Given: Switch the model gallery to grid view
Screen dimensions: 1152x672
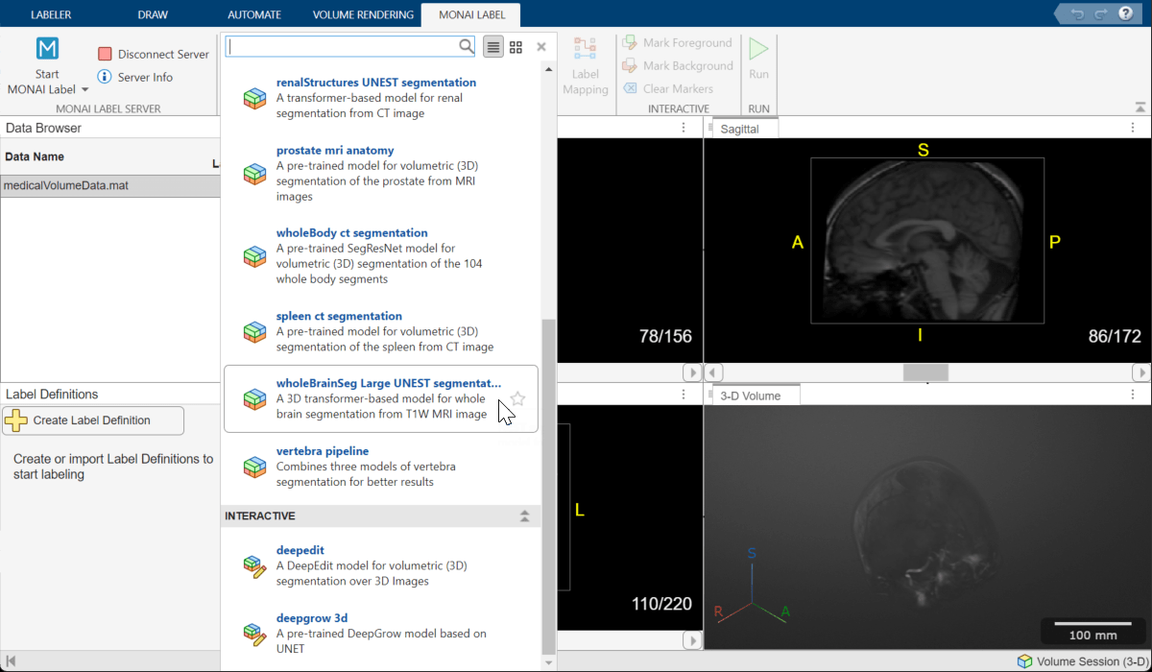Looking at the screenshot, I should tap(516, 46).
